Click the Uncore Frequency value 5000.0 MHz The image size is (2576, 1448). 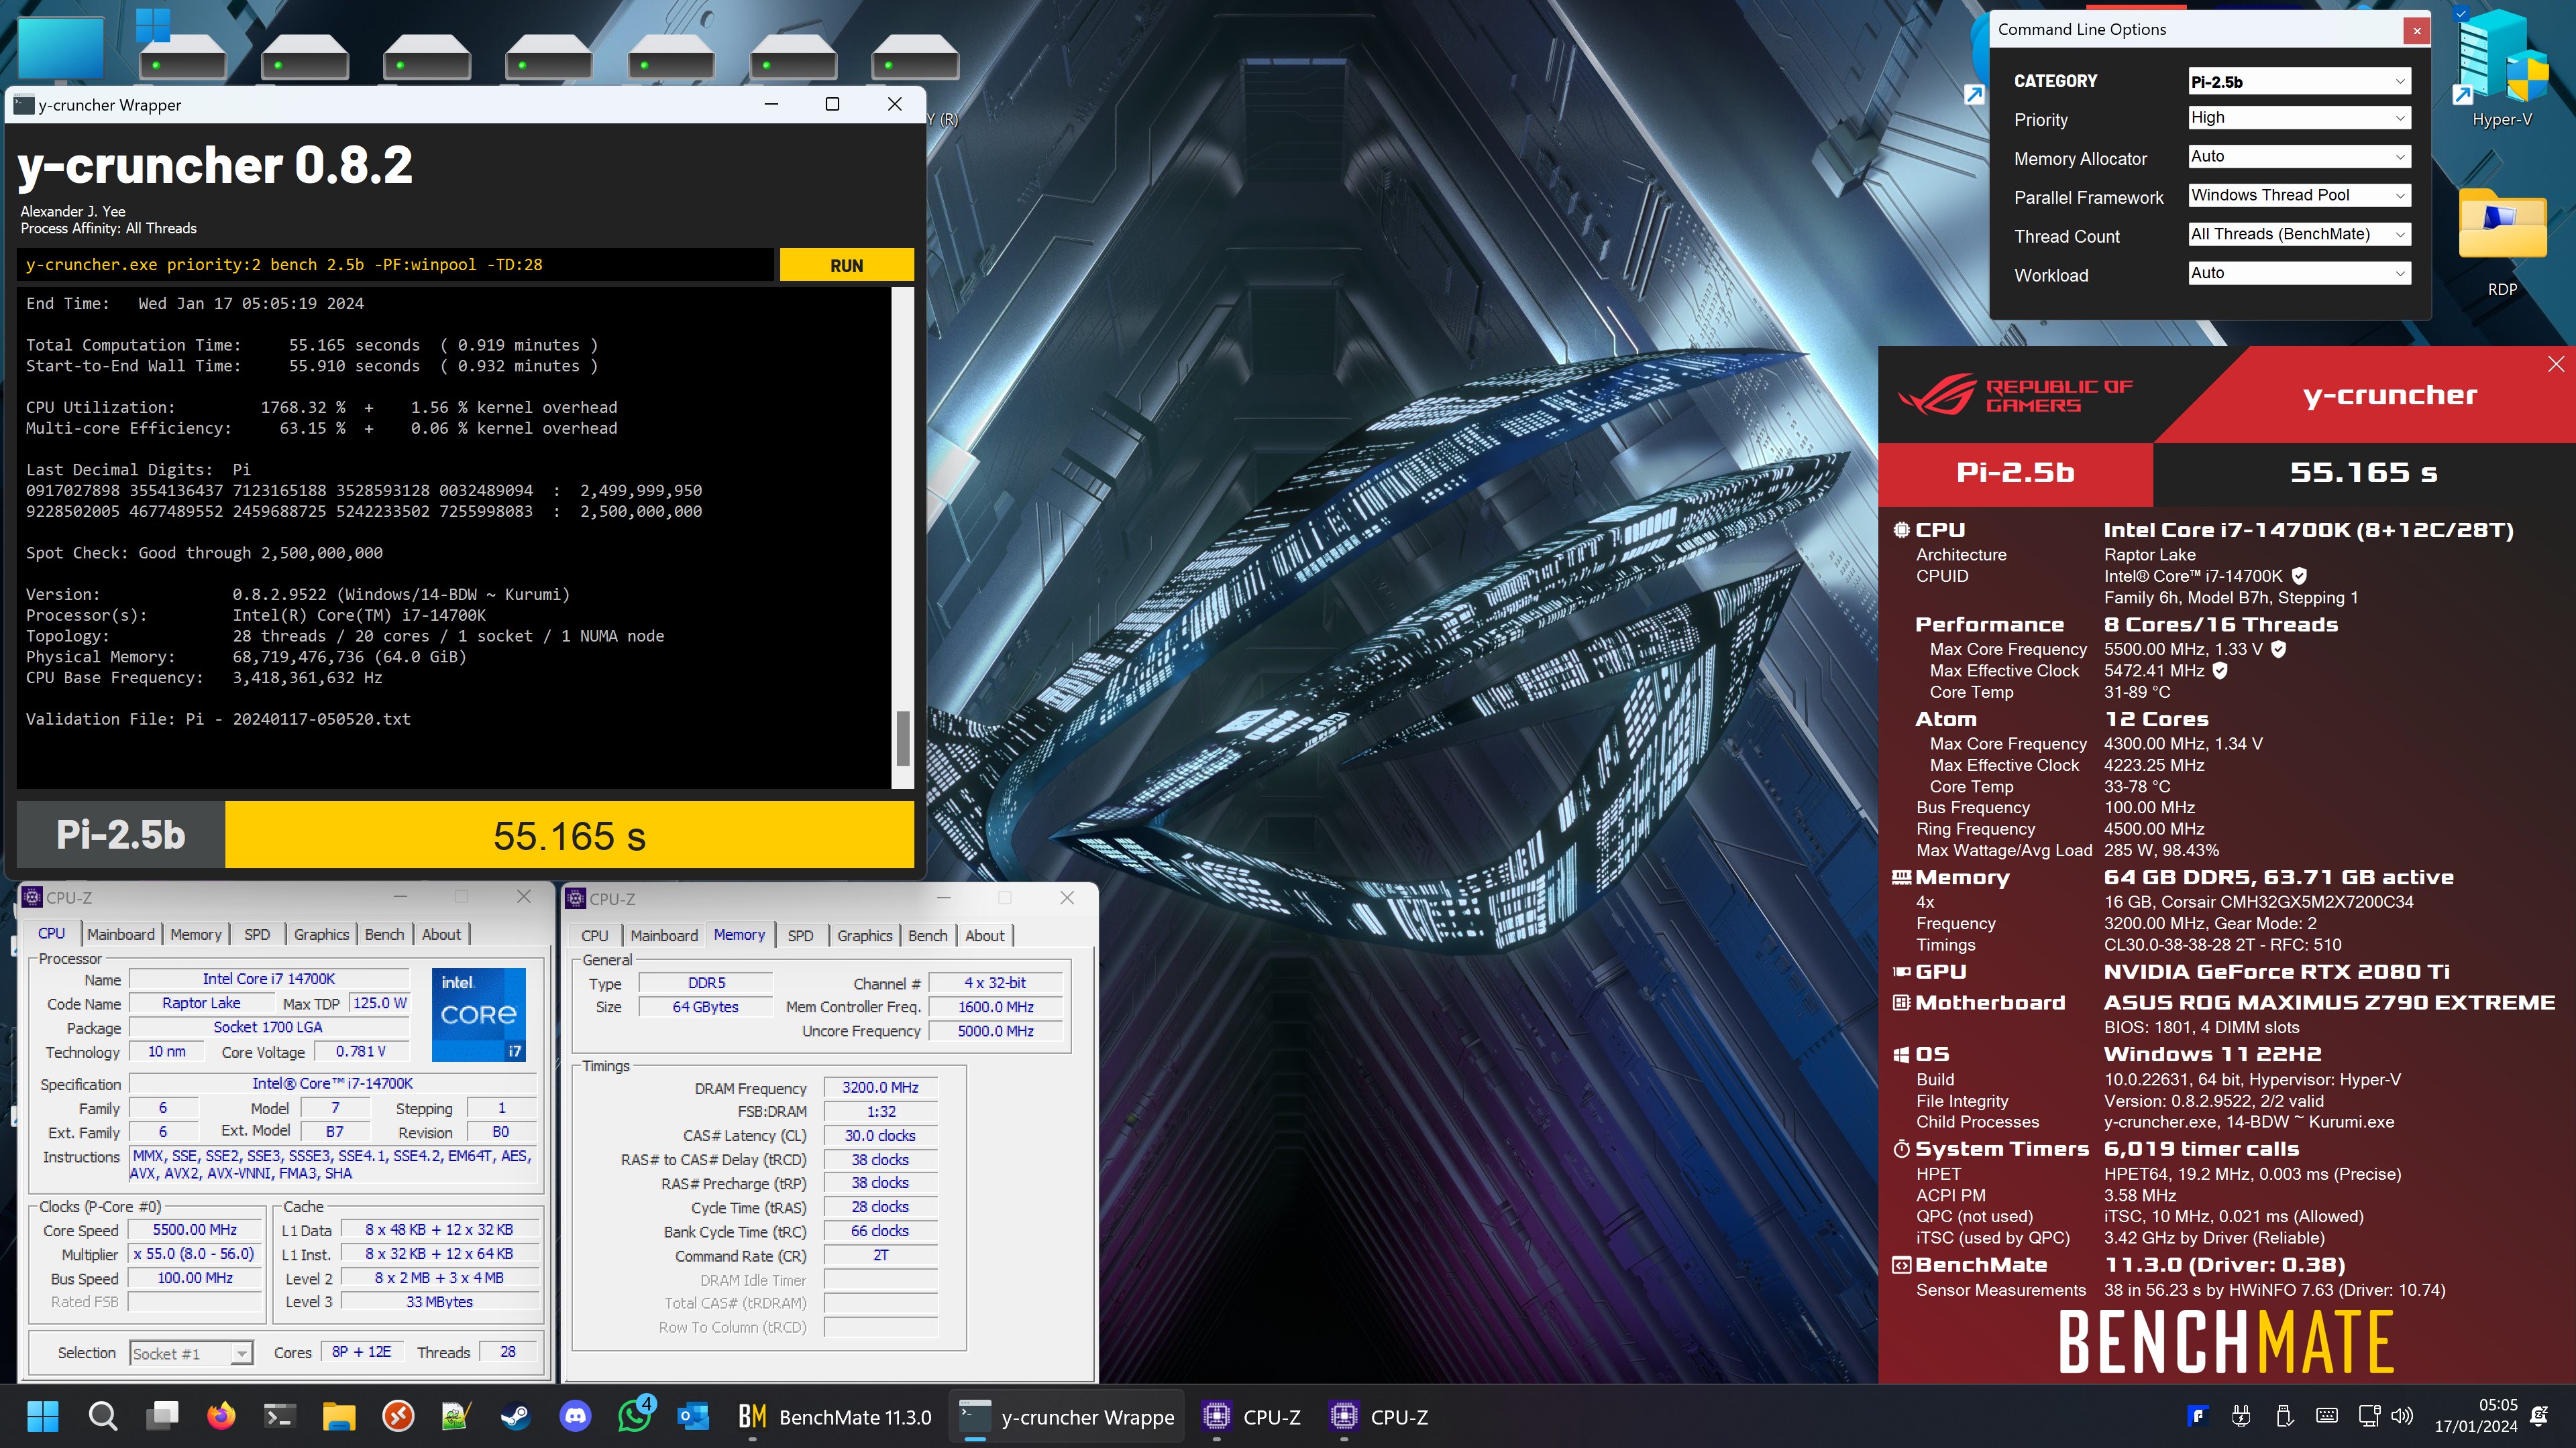995,1031
